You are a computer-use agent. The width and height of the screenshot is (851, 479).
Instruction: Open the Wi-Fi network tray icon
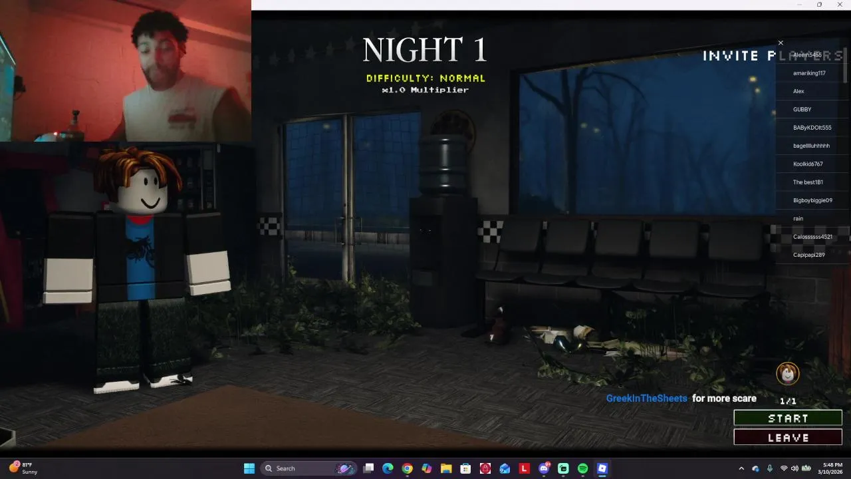click(x=784, y=468)
